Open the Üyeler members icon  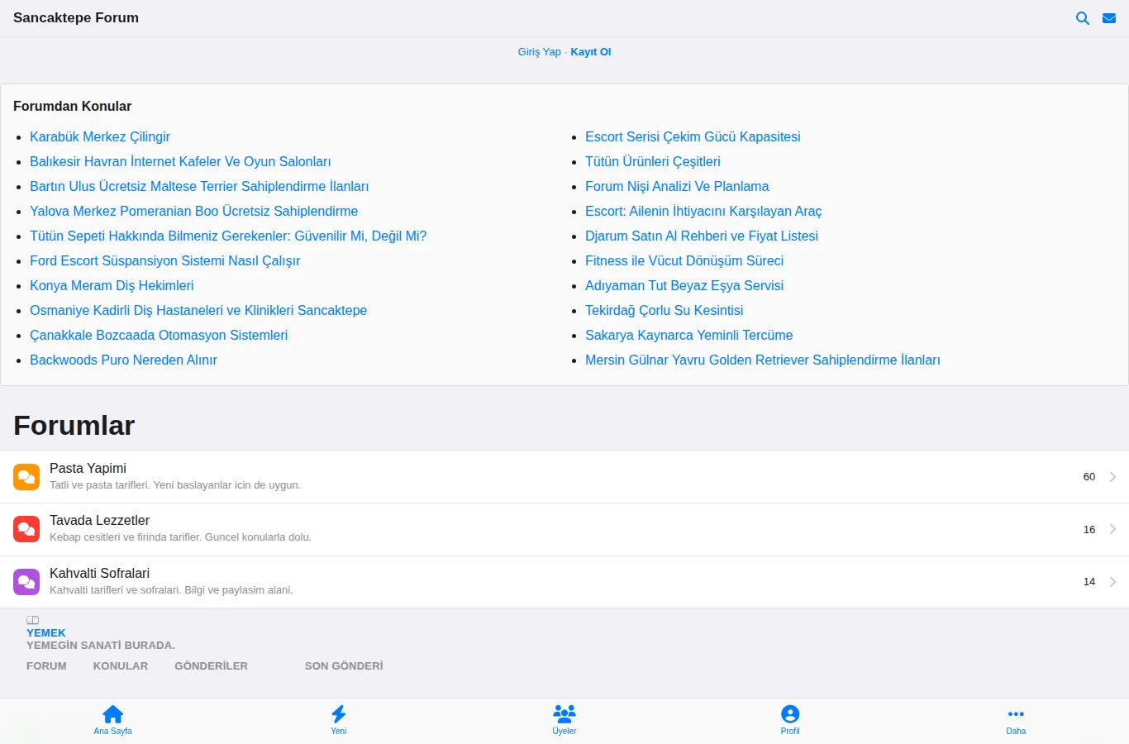(564, 714)
